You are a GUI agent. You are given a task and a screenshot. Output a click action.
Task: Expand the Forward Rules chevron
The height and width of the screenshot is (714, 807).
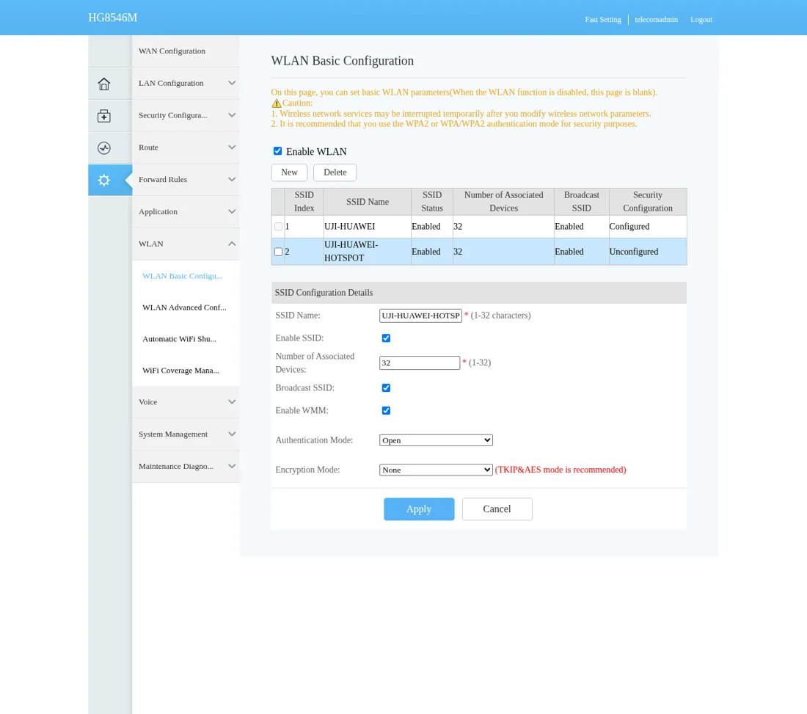click(232, 180)
